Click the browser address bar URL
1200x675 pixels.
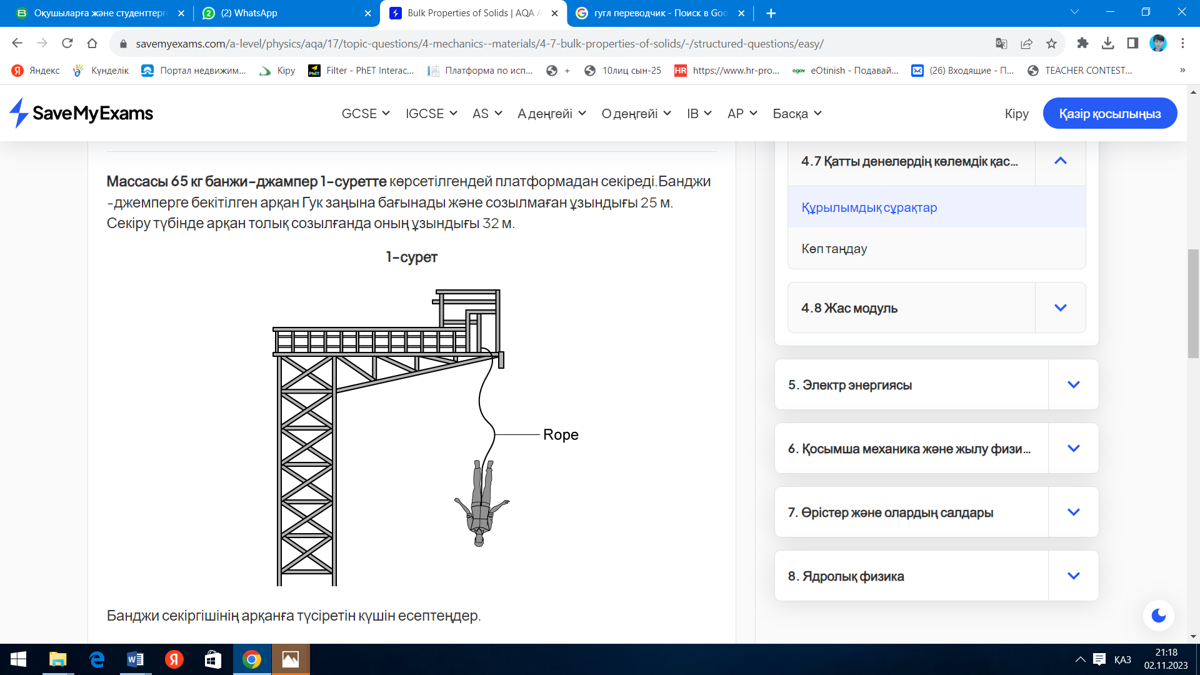[x=479, y=44]
